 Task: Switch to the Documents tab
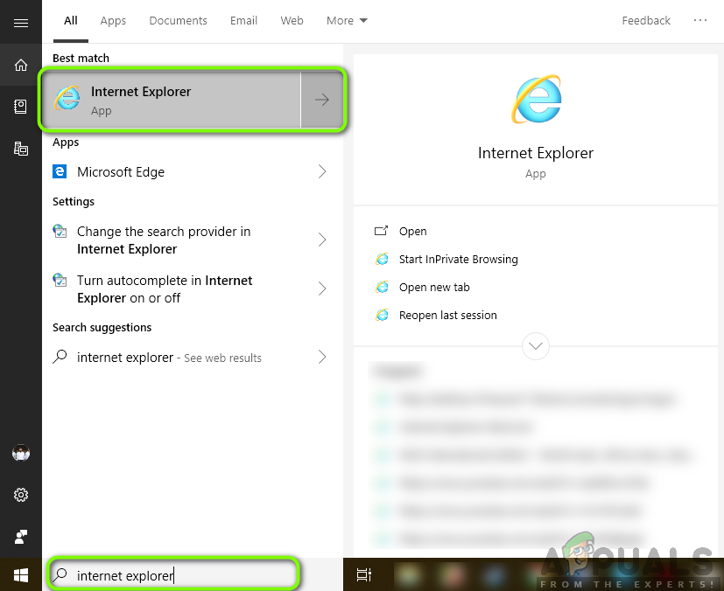tap(179, 21)
